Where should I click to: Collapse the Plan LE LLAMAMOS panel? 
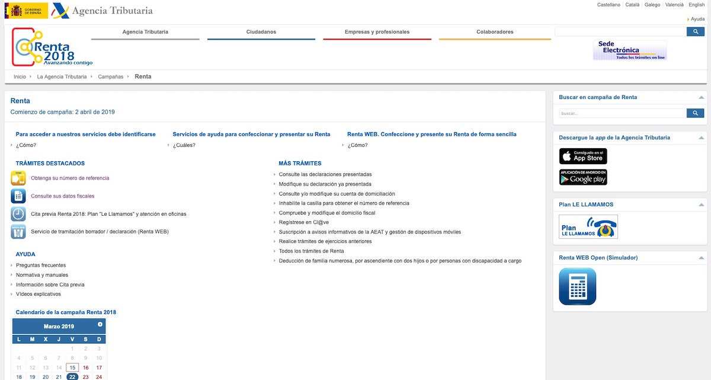coord(702,205)
